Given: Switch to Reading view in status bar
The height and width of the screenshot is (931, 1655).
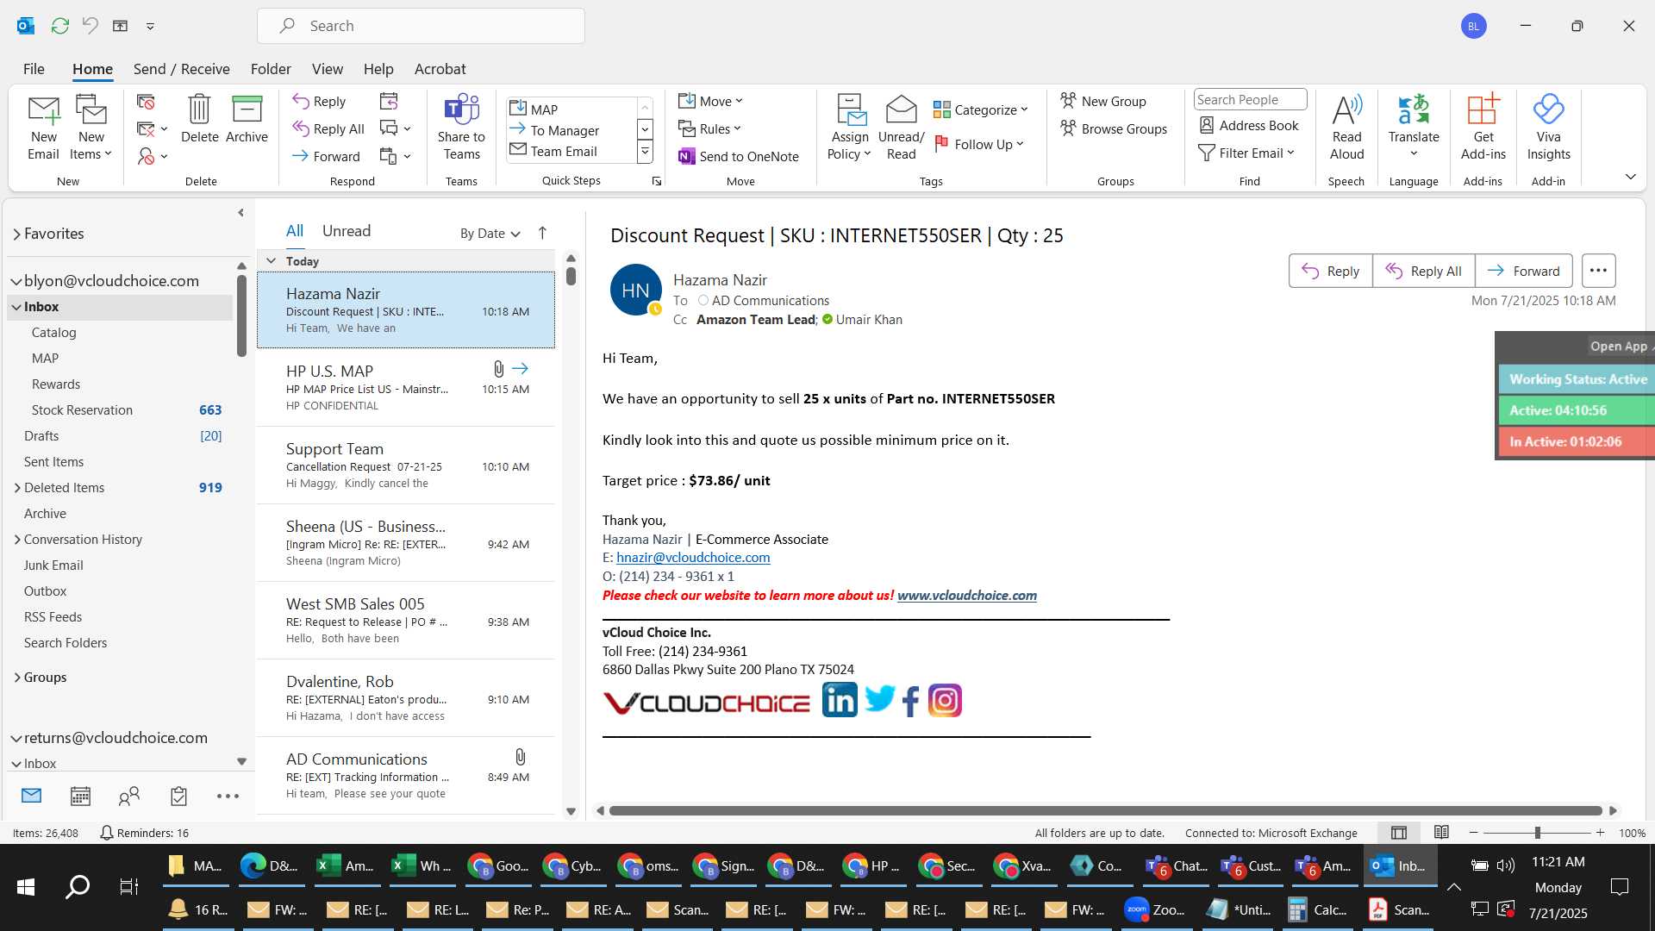Looking at the screenshot, I should (1441, 833).
